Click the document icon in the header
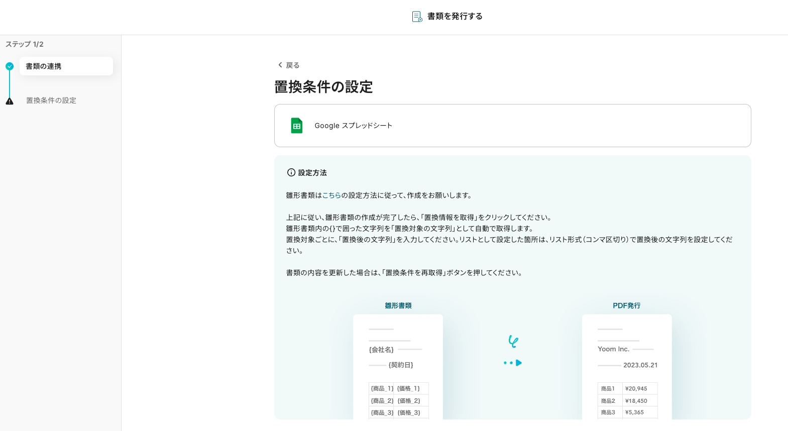 point(417,17)
